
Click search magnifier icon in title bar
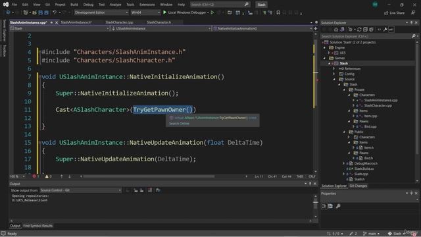(x=247, y=5)
